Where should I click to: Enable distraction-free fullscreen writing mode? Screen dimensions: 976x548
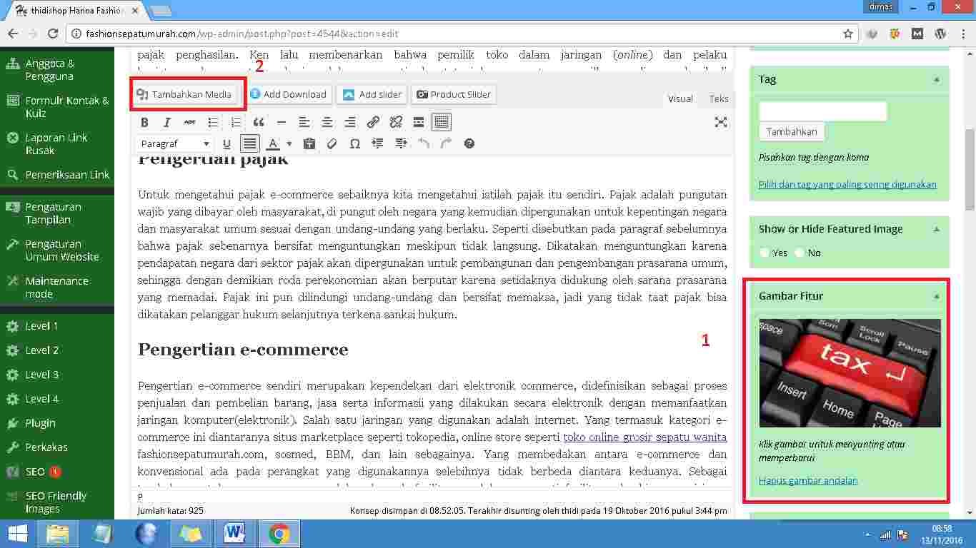(721, 122)
